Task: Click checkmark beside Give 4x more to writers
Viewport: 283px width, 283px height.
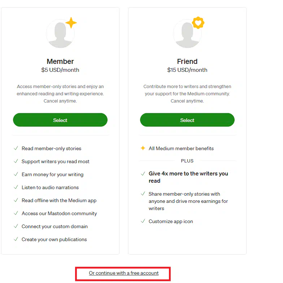Action: coord(143,174)
